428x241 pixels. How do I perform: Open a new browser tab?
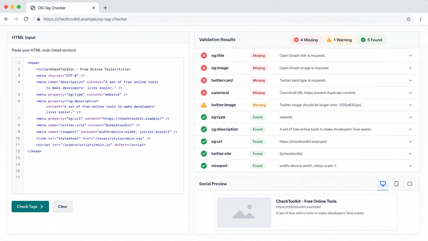click(105, 8)
